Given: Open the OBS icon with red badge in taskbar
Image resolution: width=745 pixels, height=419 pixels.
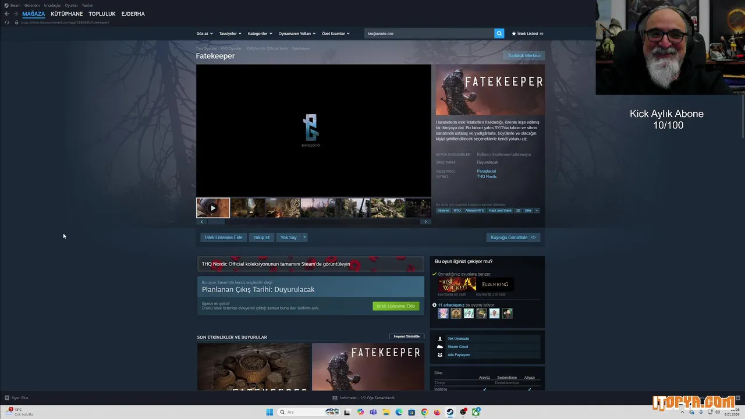Looking at the screenshot, I should (x=463, y=412).
